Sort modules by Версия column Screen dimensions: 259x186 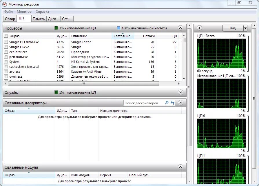click(113, 175)
